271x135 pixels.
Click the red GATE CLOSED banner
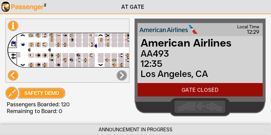[x=200, y=90]
